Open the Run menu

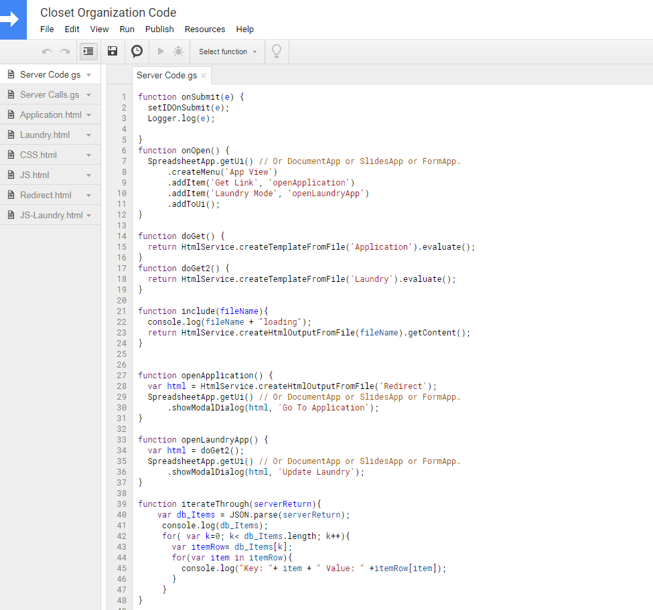[x=127, y=29]
